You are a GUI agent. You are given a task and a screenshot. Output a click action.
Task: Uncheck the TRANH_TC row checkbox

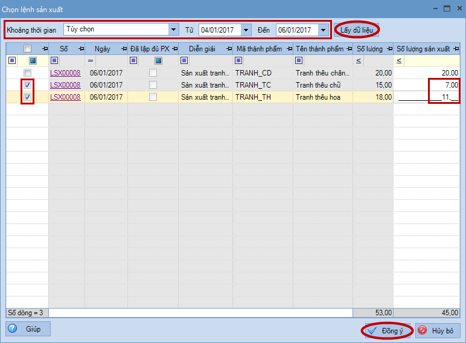point(27,85)
